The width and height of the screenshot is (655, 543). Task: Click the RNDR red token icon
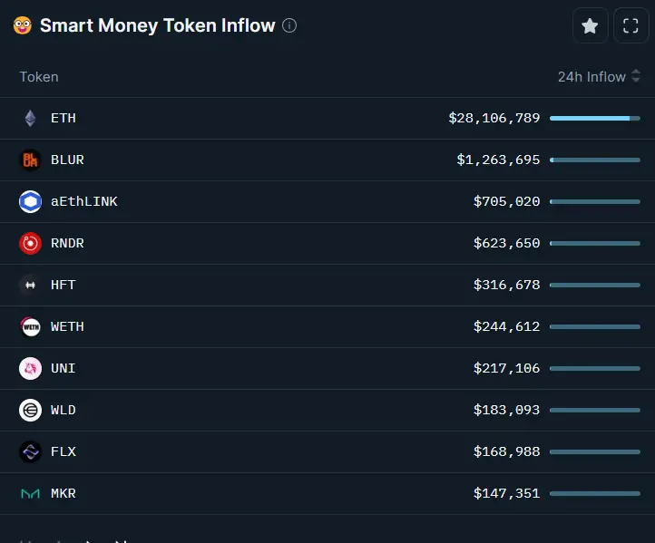coord(30,243)
